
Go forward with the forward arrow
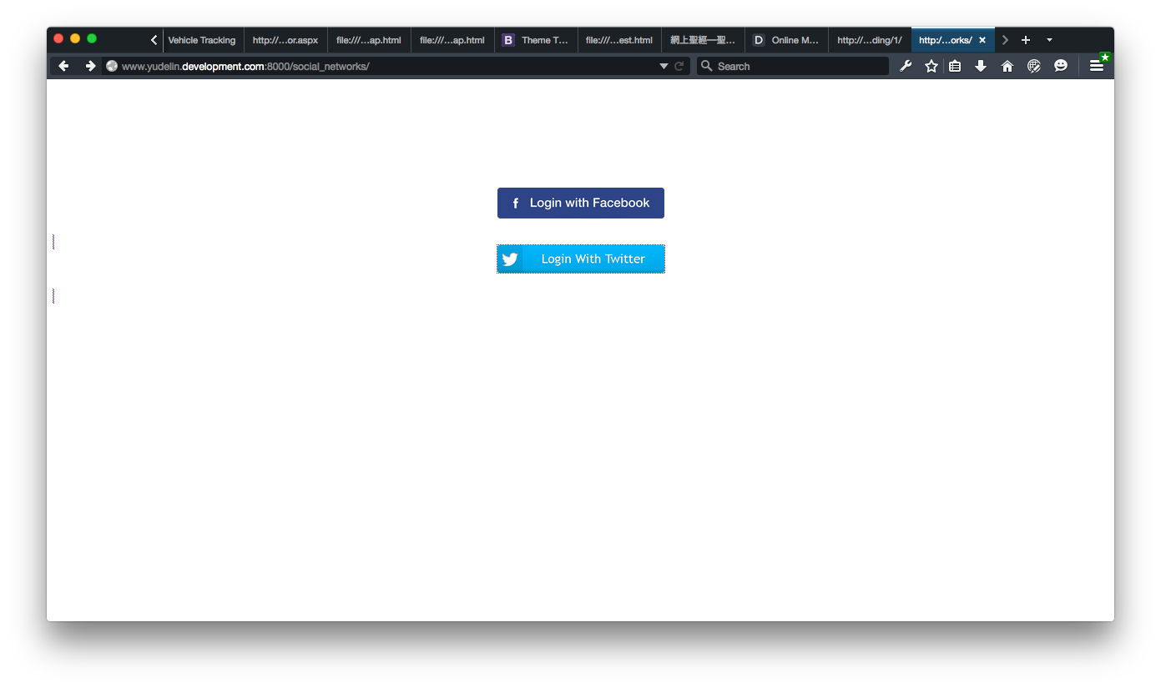tap(90, 66)
